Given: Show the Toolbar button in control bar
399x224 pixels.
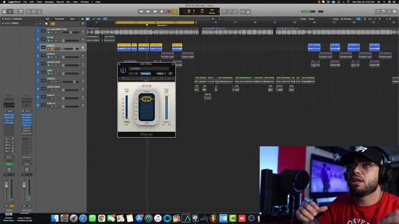Looking at the screenshot, I should [x=21, y=11].
